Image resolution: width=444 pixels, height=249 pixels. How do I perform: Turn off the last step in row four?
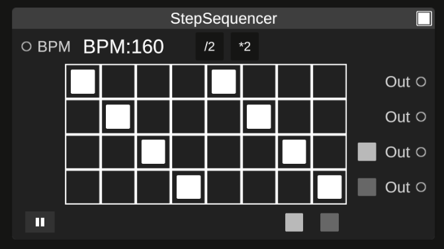(330, 187)
